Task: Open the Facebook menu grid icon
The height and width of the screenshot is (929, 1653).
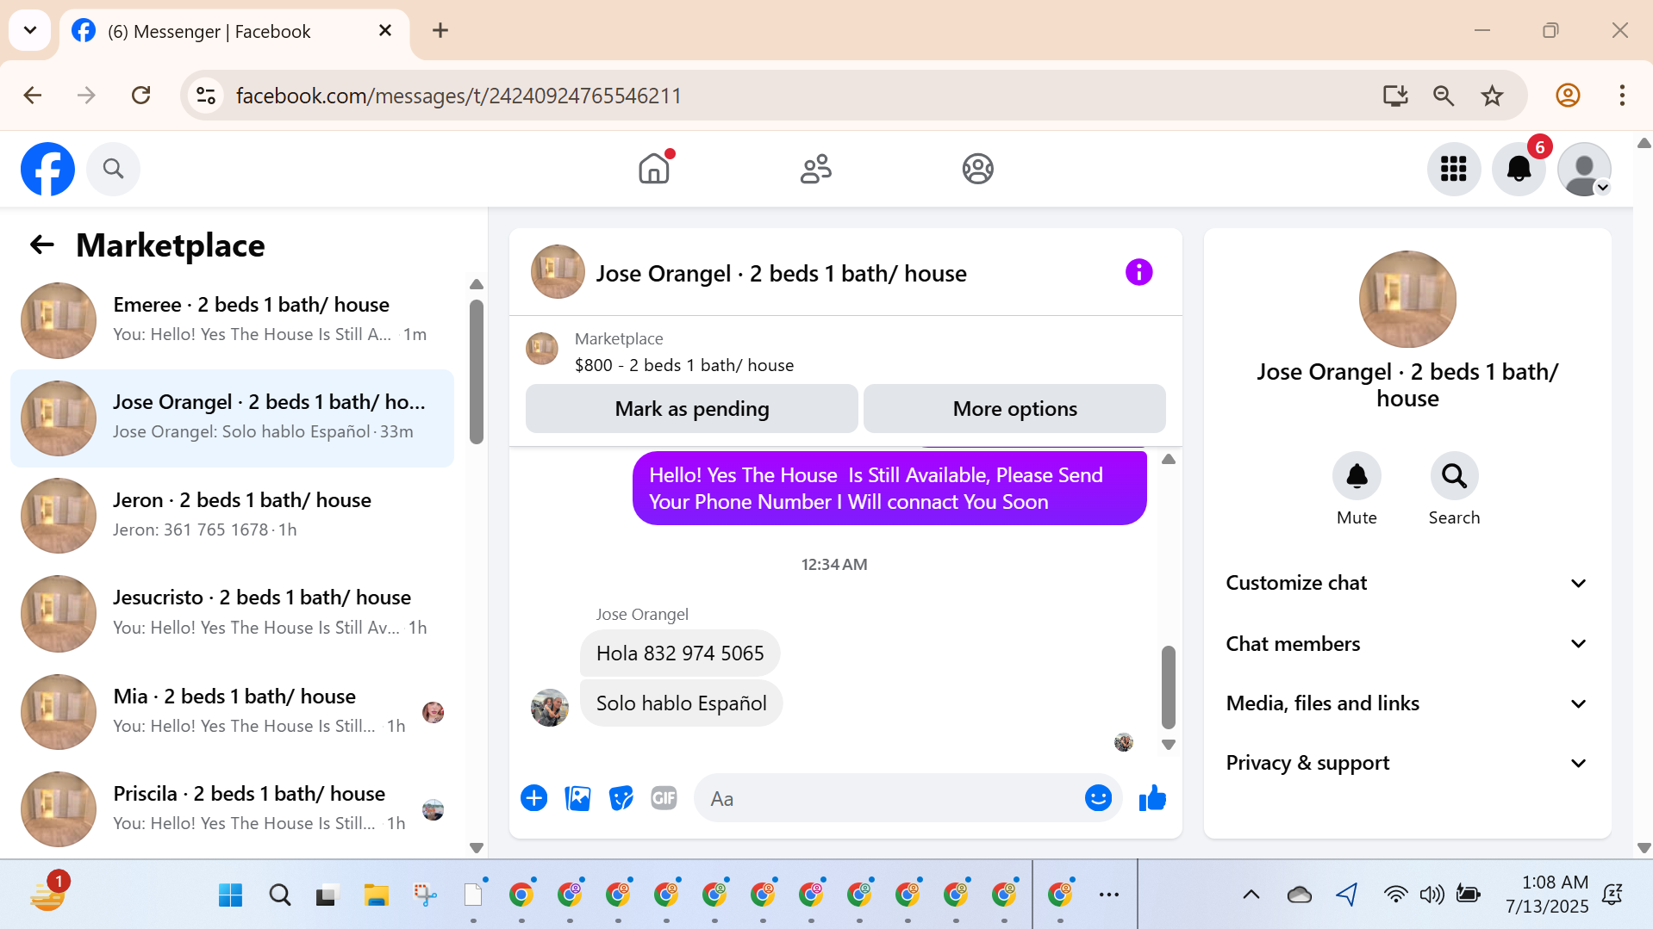Action: click(1453, 169)
